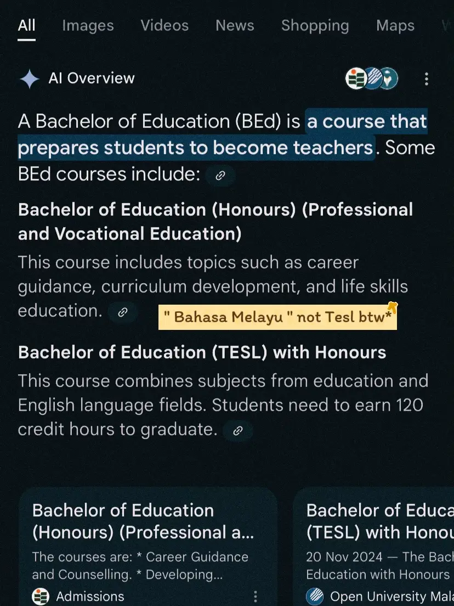Click the AI Overview sparkle icon
Image resolution: width=454 pixels, height=606 pixels.
point(30,79)
